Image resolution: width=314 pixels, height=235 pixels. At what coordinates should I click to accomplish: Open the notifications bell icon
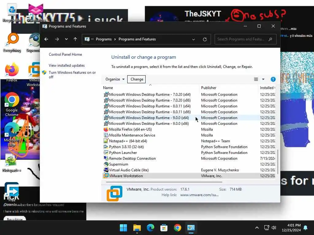pyautogui.click(x=306, y=228)
